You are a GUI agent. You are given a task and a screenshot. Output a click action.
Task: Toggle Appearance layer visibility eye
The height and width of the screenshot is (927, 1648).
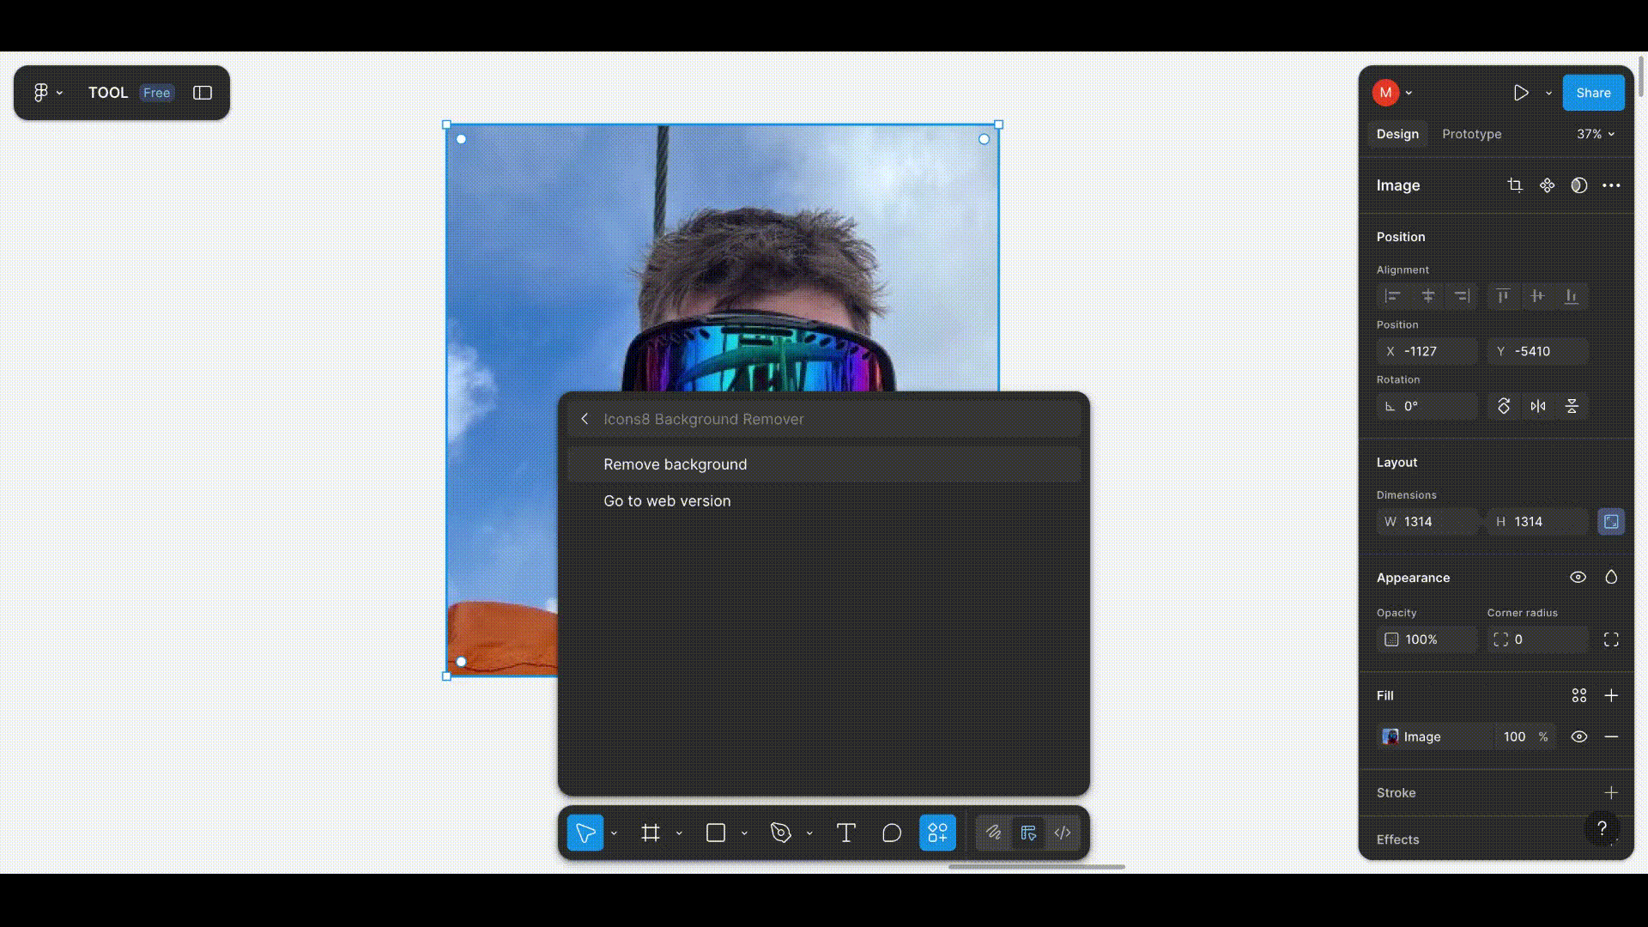pos(1578,578)
